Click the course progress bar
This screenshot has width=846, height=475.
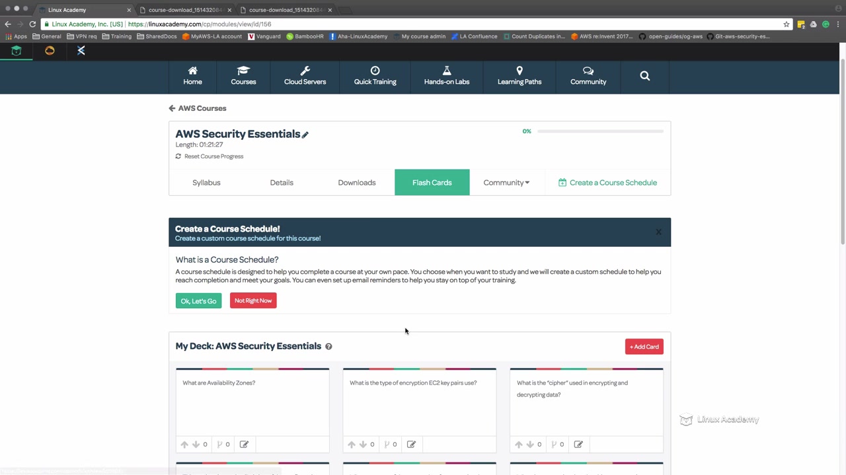600,131
